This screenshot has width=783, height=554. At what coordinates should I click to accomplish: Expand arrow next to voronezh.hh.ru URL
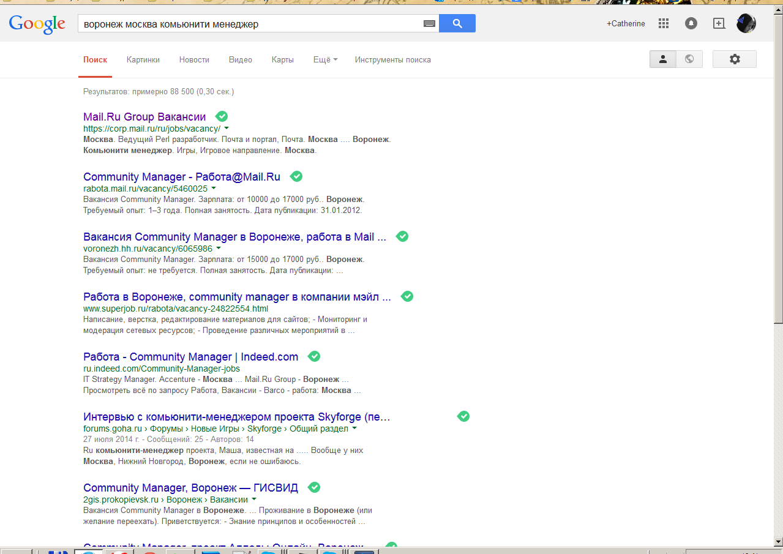pyautogui.click(x=219, y=249)
